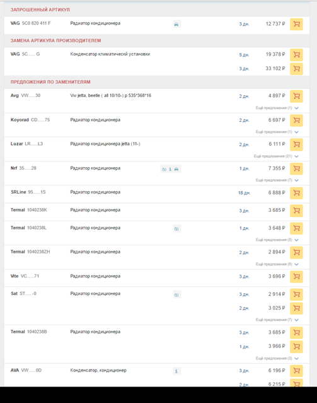317x403 pixels.
Task: Expand more offers (7) under Nrf
Action: click(x=277, y=180)
